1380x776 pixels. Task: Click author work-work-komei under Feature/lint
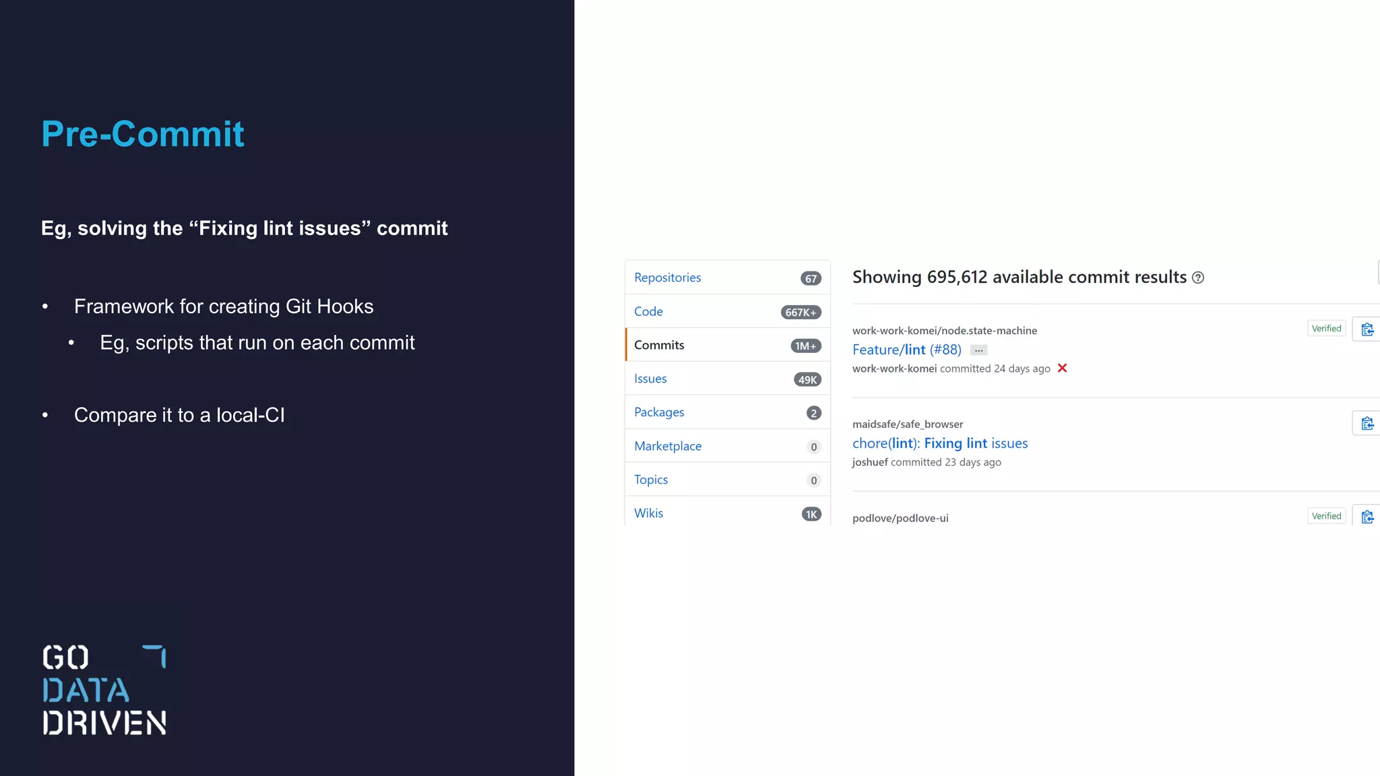pyautogui.click(x=894, y=368)
